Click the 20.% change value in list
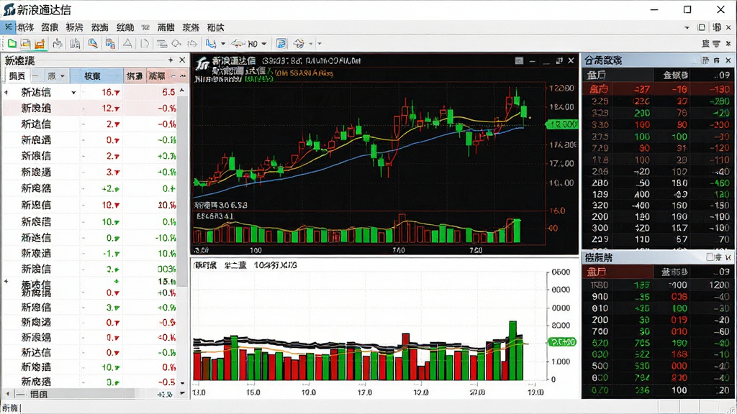Screen dimensions: 737x414 [167, 205]
